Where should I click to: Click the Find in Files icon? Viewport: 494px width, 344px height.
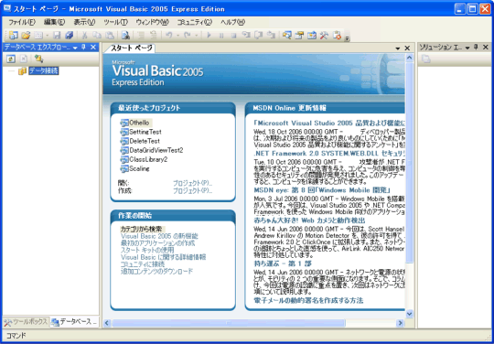pyautogui.click(x=125, y=36)
